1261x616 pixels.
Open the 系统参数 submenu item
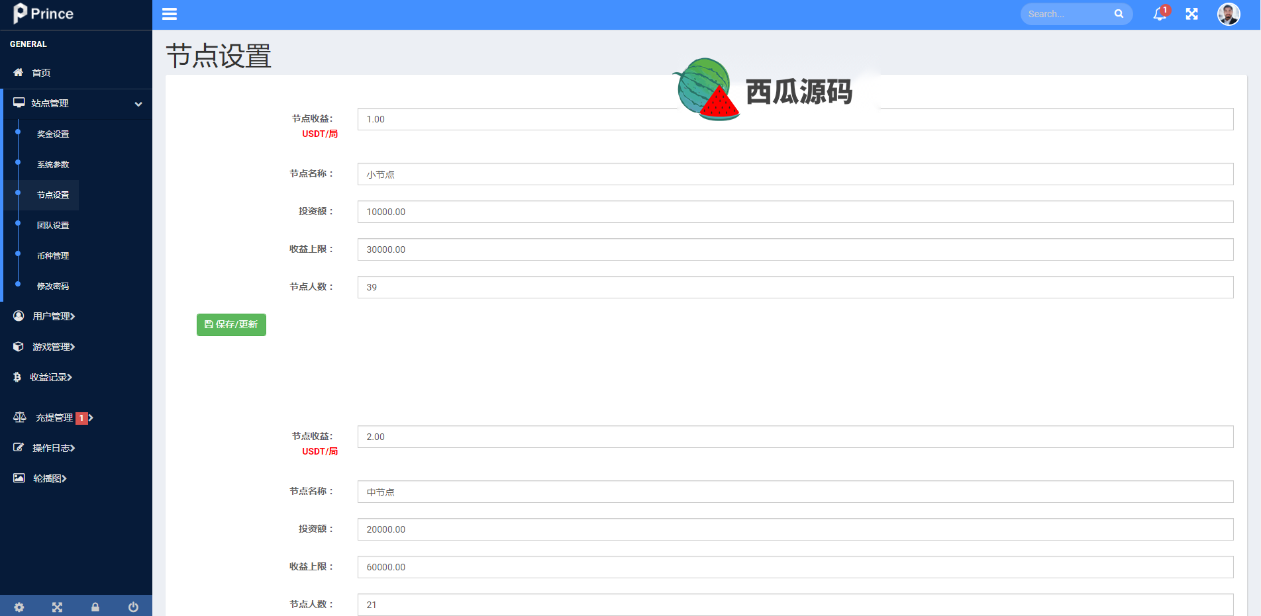click(53, 164)
